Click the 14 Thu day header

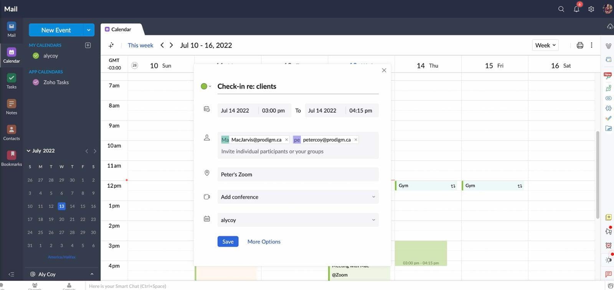coord(427,66)
